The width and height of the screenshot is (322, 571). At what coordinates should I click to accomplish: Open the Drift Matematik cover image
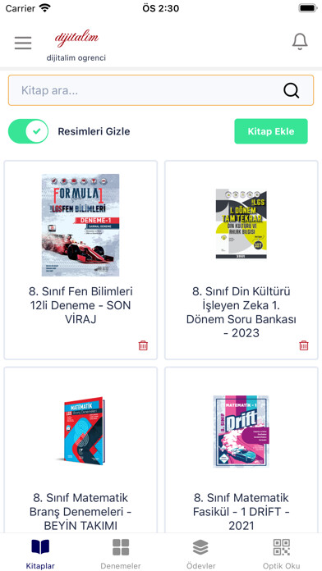click(x=241, y=432)
